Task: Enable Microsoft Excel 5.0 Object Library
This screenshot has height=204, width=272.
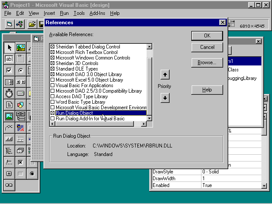Action: coord(53,80)
